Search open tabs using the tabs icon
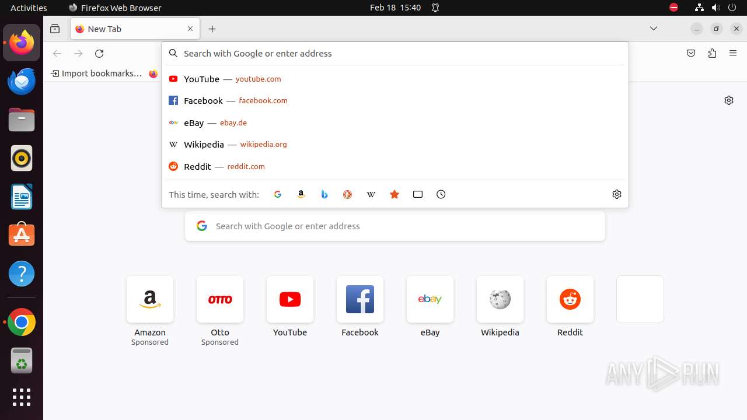747x420 pixels. (418, 194)
